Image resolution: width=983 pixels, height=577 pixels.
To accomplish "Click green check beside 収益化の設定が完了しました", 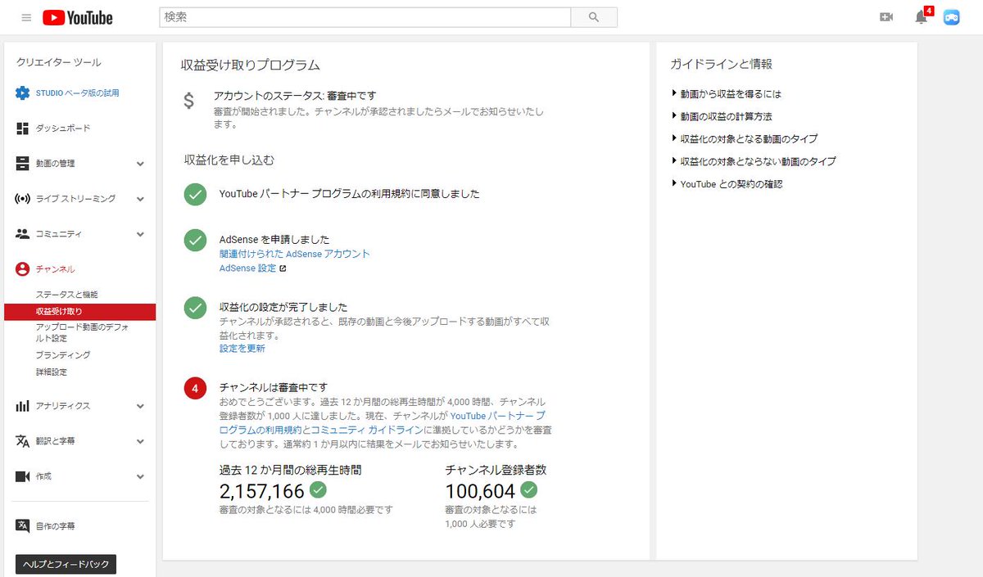I will tap(195, 308).
